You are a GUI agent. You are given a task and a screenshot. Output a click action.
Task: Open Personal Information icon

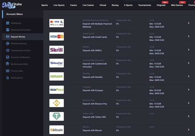pyautogui.click(x=8, y=30)
